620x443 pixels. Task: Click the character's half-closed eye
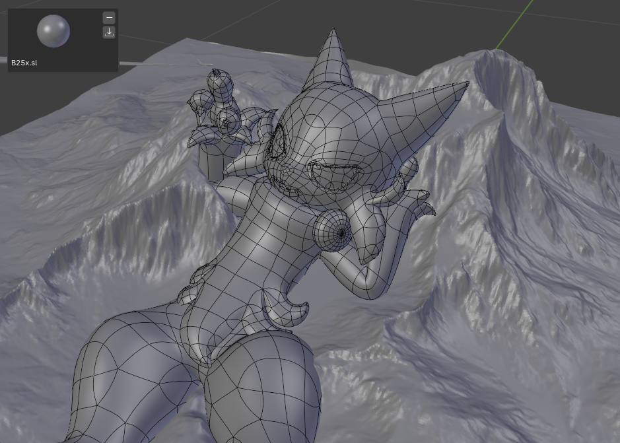click(337, 176)
